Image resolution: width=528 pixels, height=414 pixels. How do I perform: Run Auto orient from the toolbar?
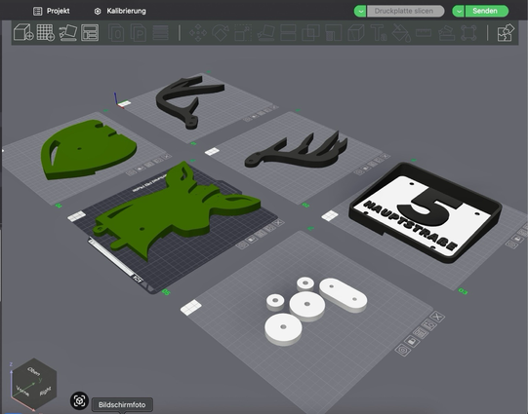(x=67, y=32)
